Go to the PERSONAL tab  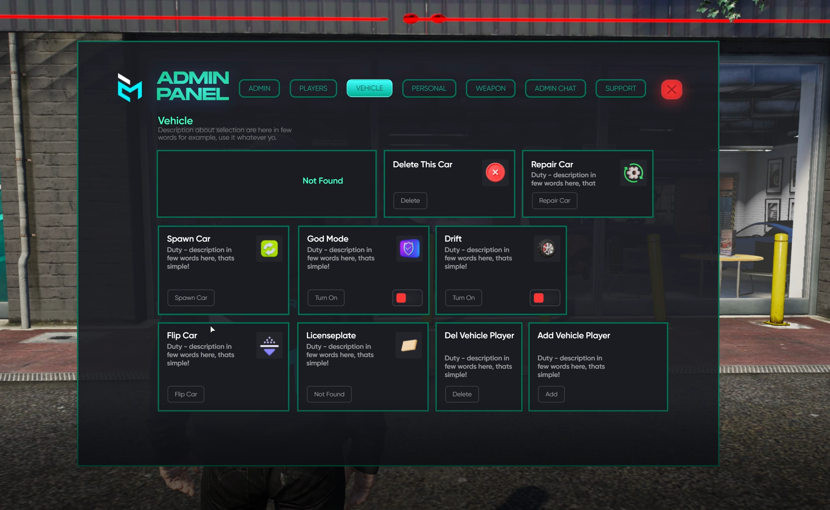coord(429,88)
